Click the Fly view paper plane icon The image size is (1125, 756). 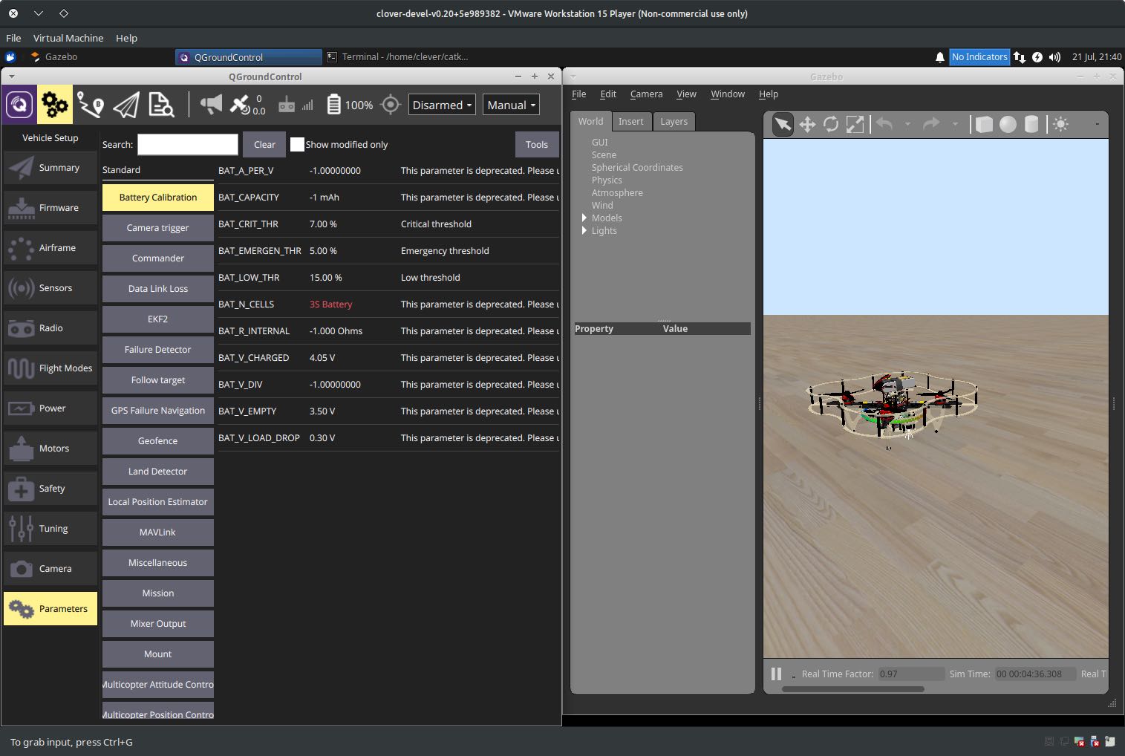(x=126, y=105)
